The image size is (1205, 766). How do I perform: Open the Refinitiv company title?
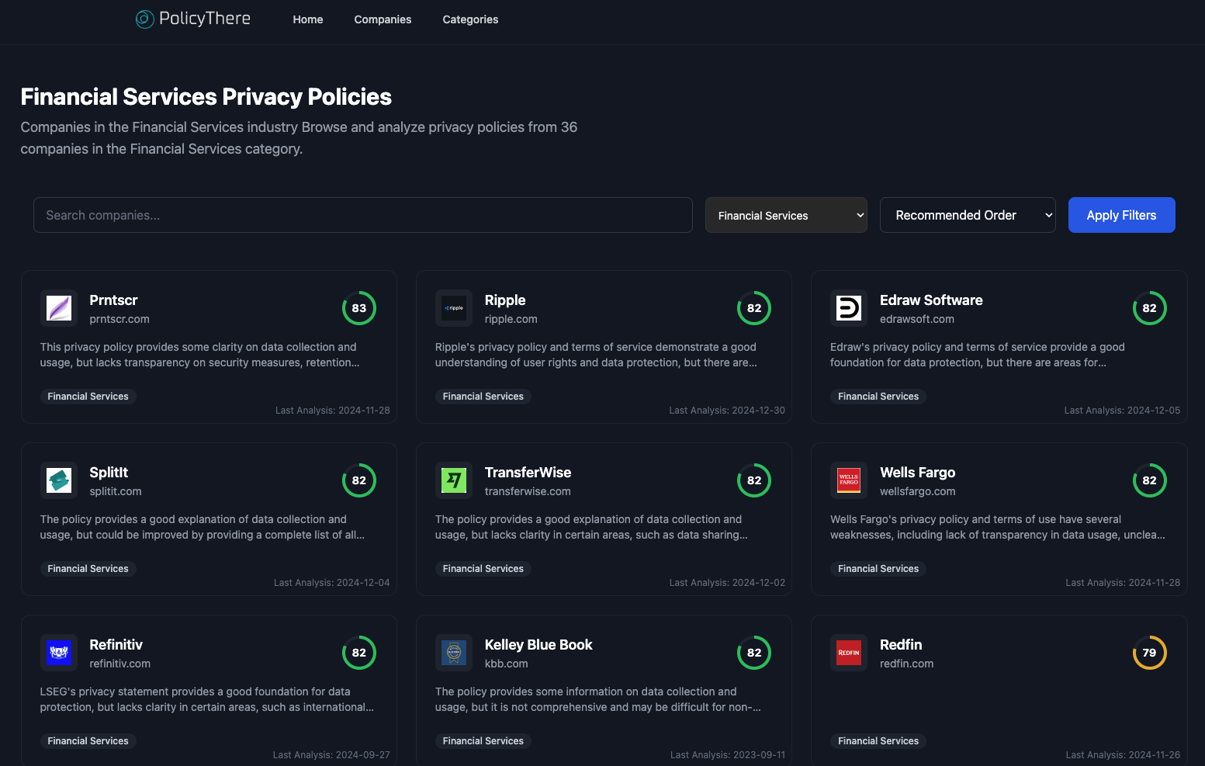(x=116, y=645)
